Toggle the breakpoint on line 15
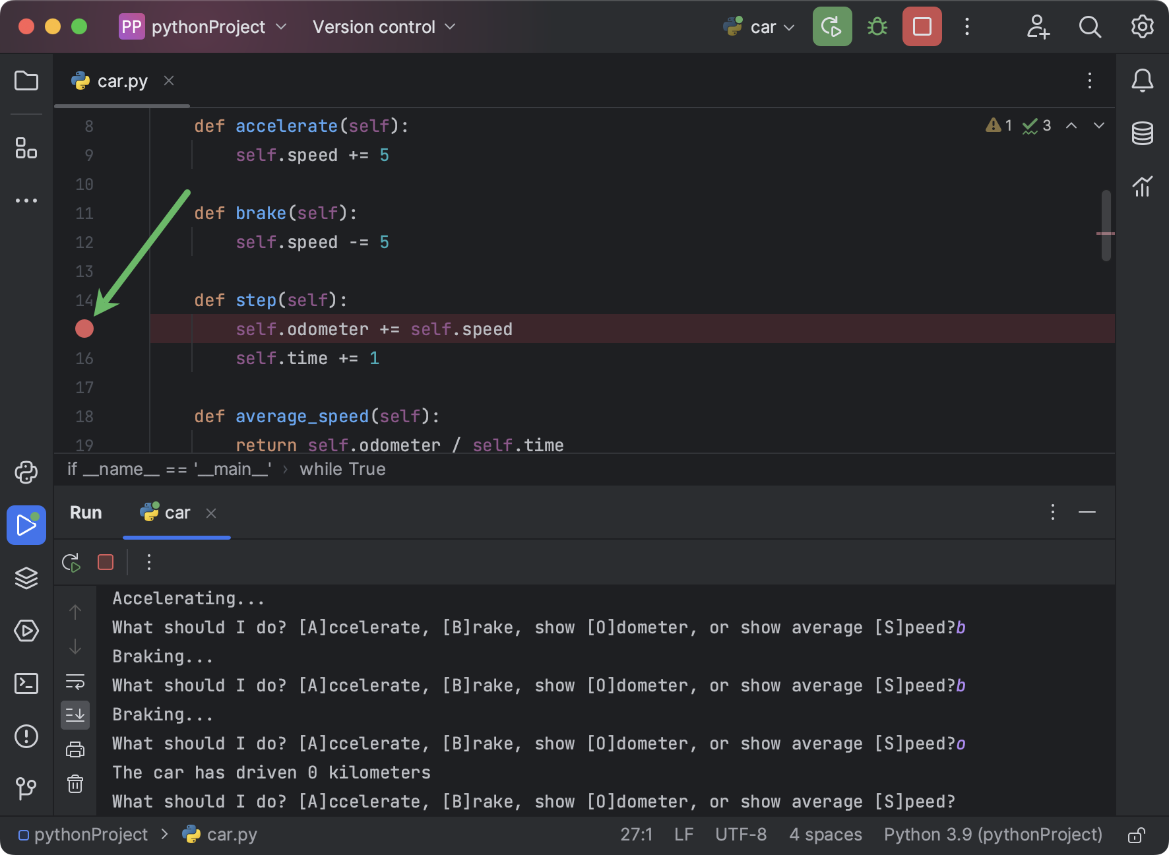 (x=84, y=329)
